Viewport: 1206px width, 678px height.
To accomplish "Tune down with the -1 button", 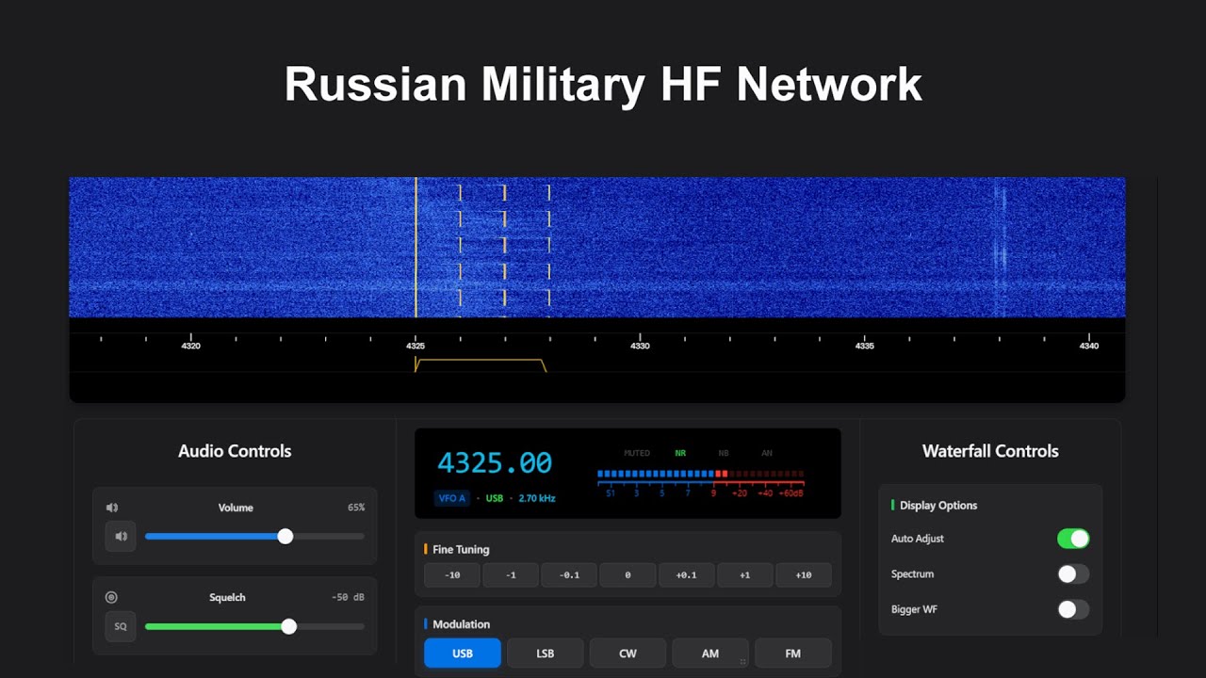I will click(511, 574).
